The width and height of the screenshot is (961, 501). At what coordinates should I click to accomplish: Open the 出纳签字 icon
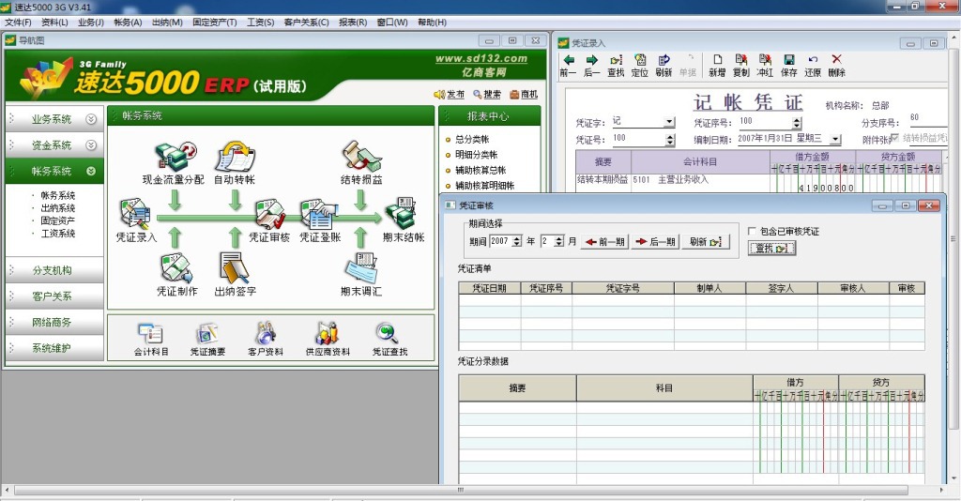click(x=235, y=267)
